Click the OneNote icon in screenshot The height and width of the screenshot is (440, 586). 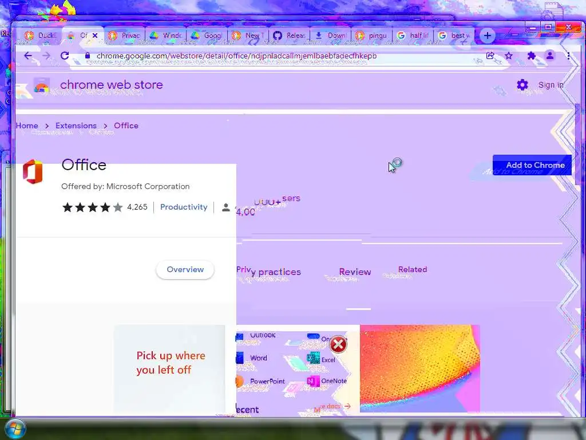pyautogui.click(x=313, y=381)
